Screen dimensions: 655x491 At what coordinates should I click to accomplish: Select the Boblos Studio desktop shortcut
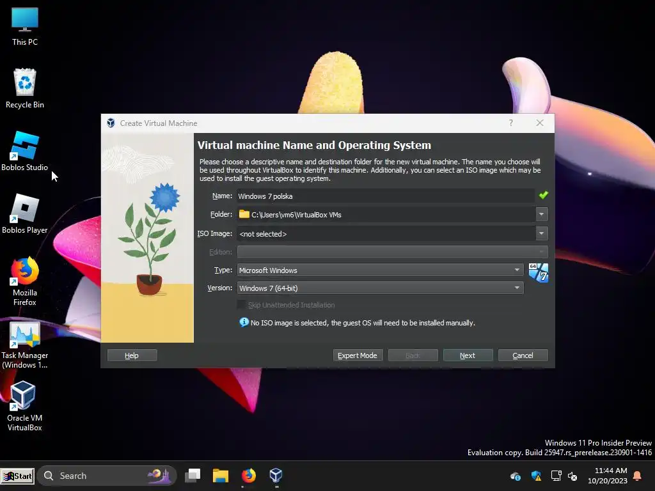tap(25, 151)
